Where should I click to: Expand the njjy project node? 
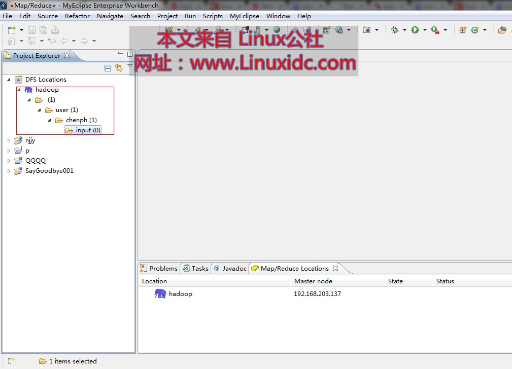(8, 140)
